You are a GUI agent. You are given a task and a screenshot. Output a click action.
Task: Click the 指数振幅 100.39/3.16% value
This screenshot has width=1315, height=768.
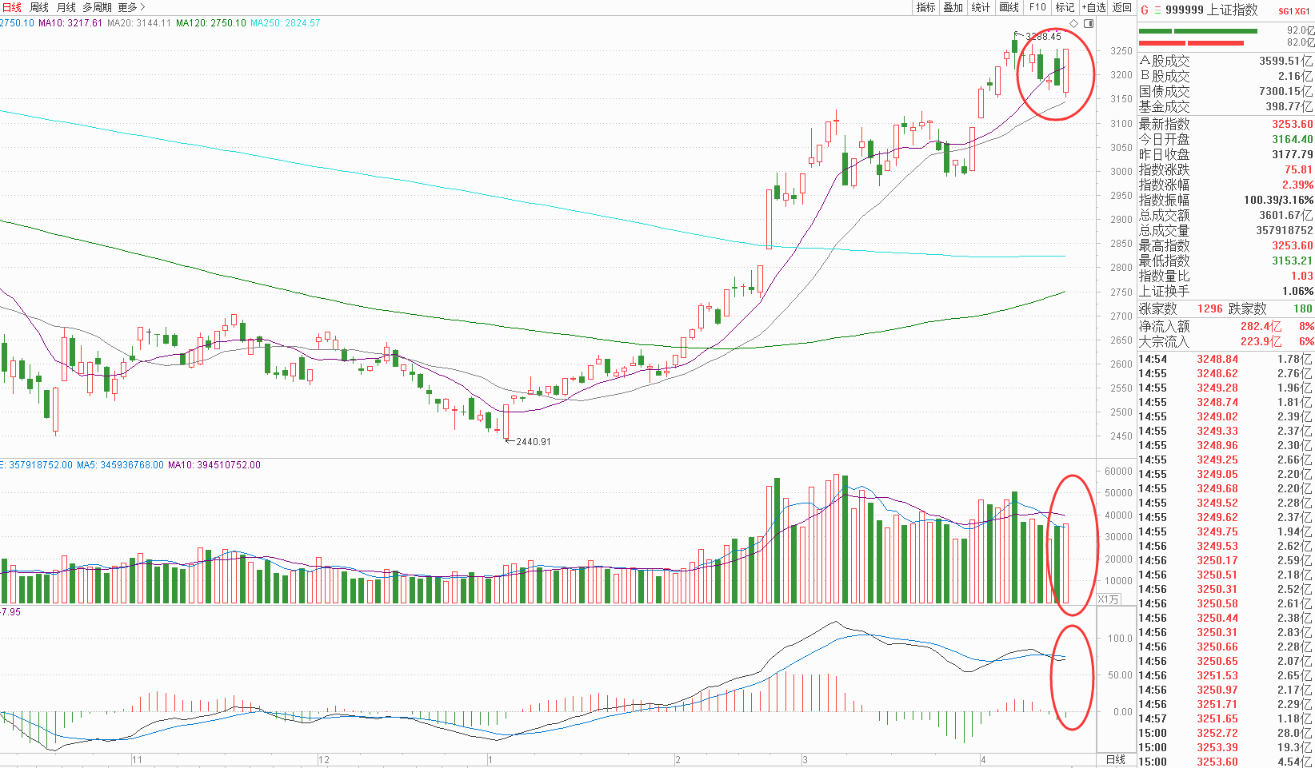click(x=1278, y=200)
